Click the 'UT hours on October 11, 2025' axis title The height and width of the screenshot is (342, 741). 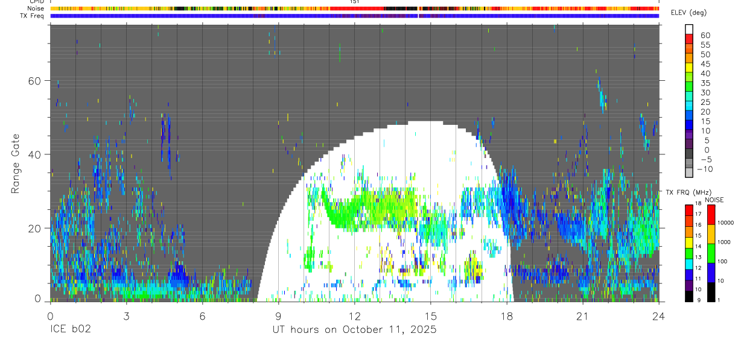click(354, 329)
